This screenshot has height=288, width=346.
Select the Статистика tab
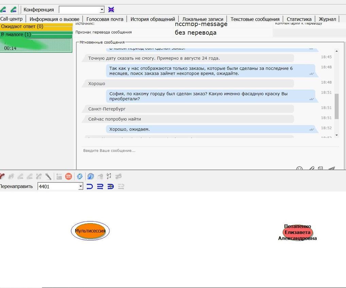coord(299,19)
